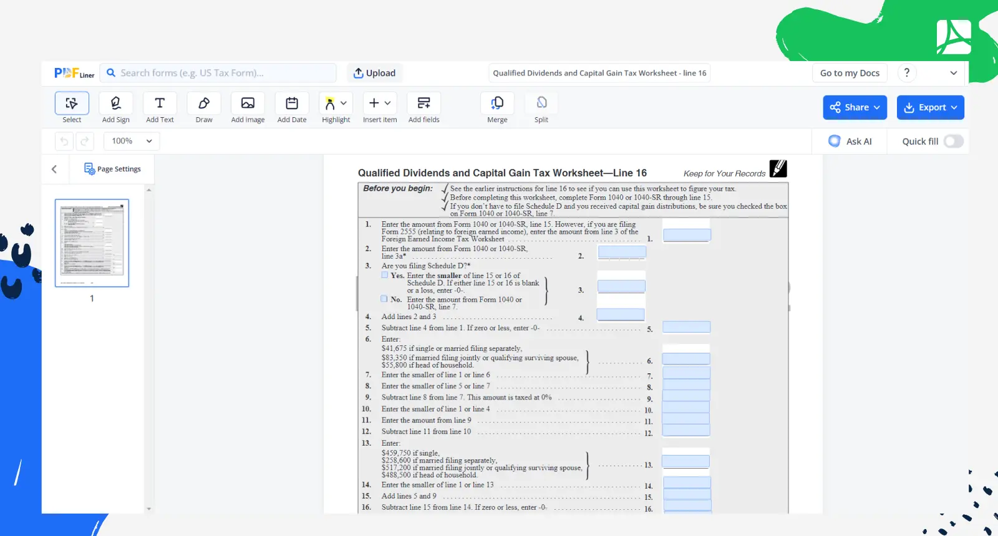The height and width of the screenshot is (536, 998).
Task: Click the 'Keep for Your Records' text
Action: point(724,174)
